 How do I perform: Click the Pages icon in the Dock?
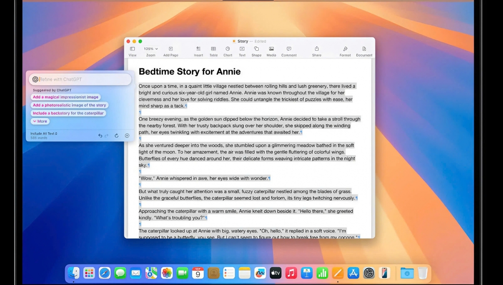[x=338, y=273]
